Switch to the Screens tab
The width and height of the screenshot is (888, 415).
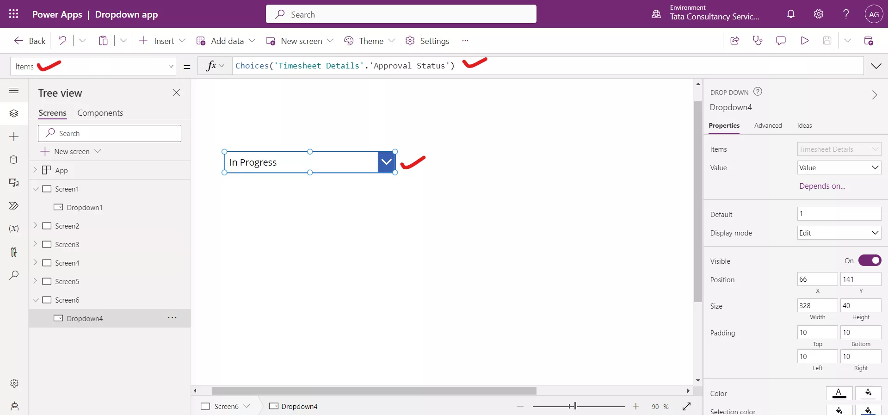coord(52,113)
